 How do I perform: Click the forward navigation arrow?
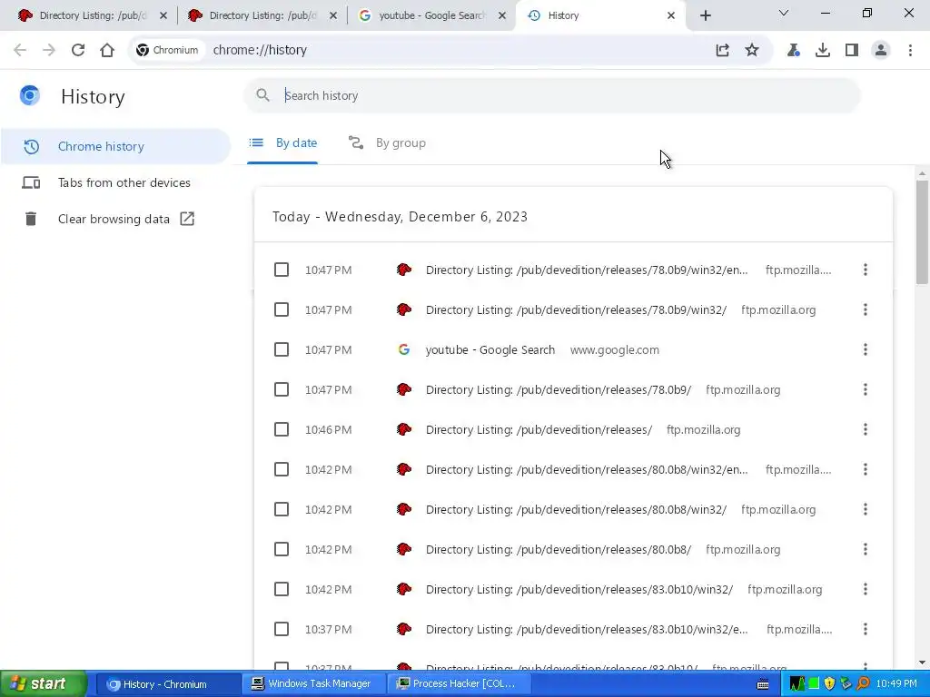tap(49, 50)
